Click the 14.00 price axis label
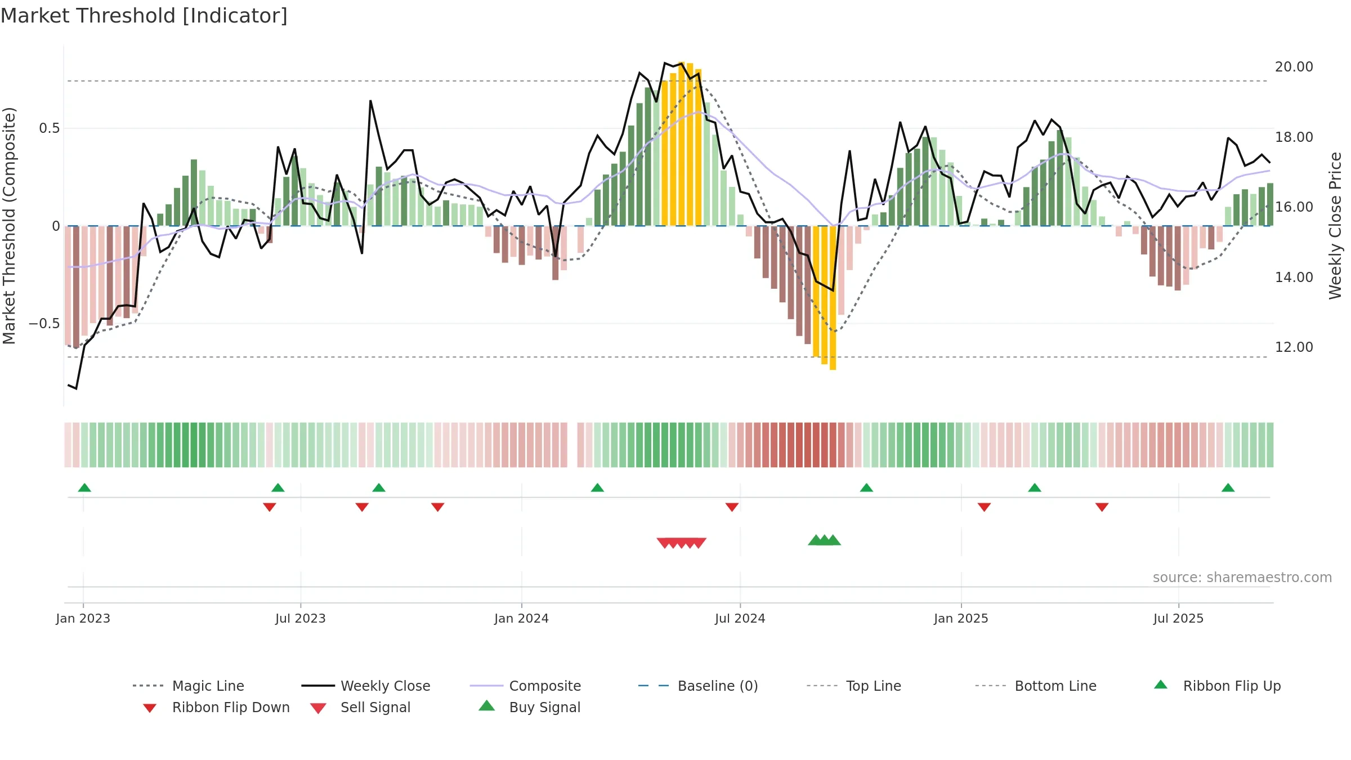 [x=1294, y=277]
